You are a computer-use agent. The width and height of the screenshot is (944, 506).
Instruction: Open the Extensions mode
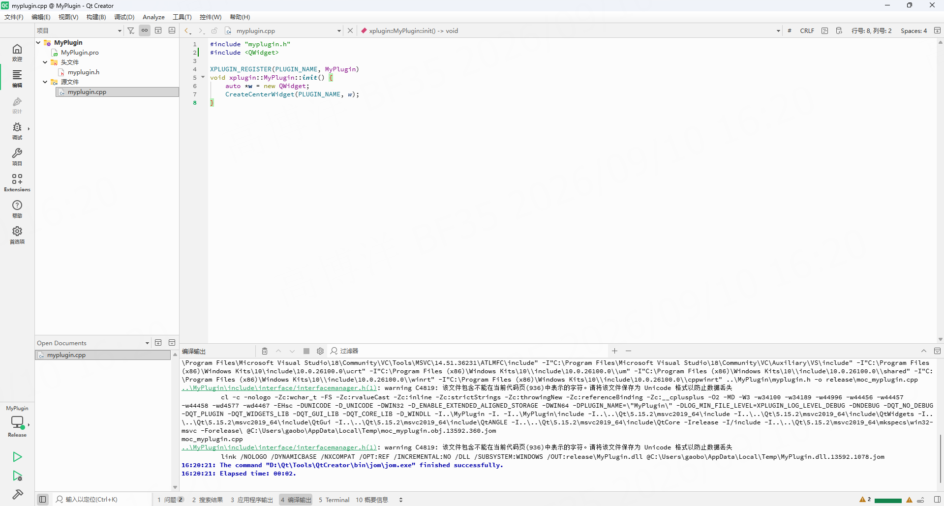[17, 182]
